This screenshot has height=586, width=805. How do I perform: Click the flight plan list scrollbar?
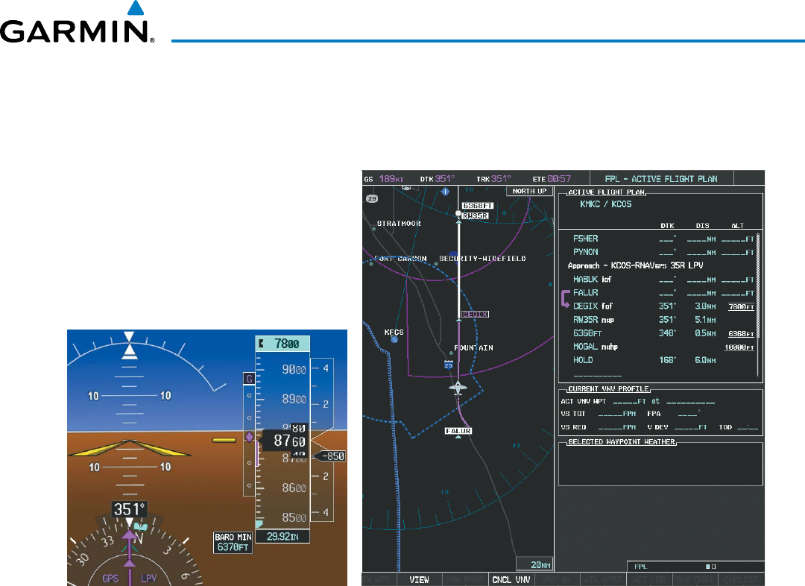758,305
